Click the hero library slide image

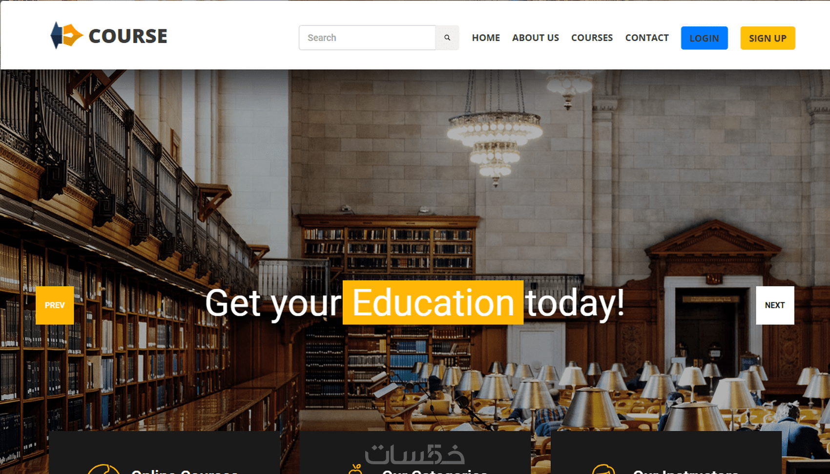tap(415, 195)
